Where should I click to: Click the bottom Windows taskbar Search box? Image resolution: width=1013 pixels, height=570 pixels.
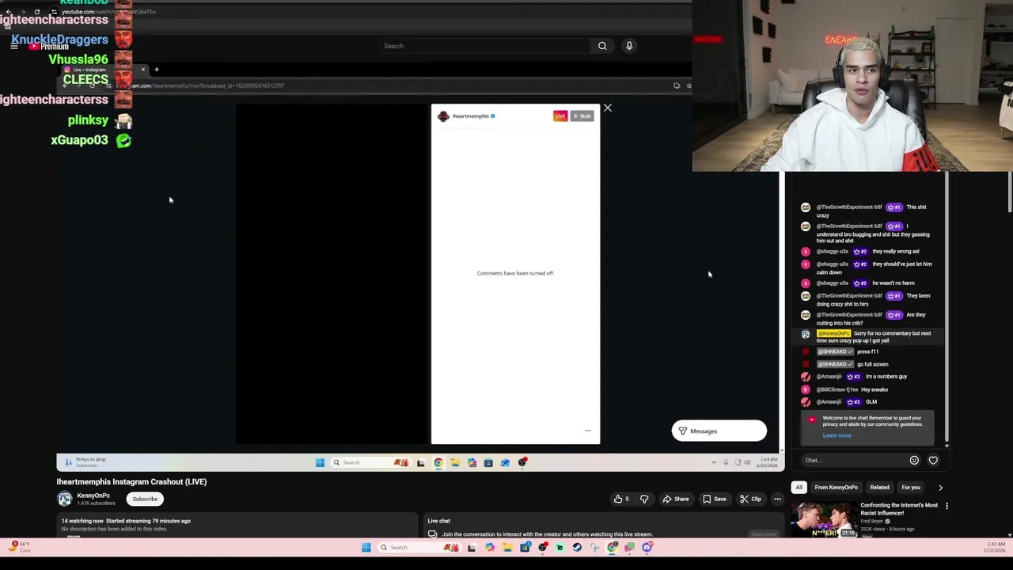[418, 547]
